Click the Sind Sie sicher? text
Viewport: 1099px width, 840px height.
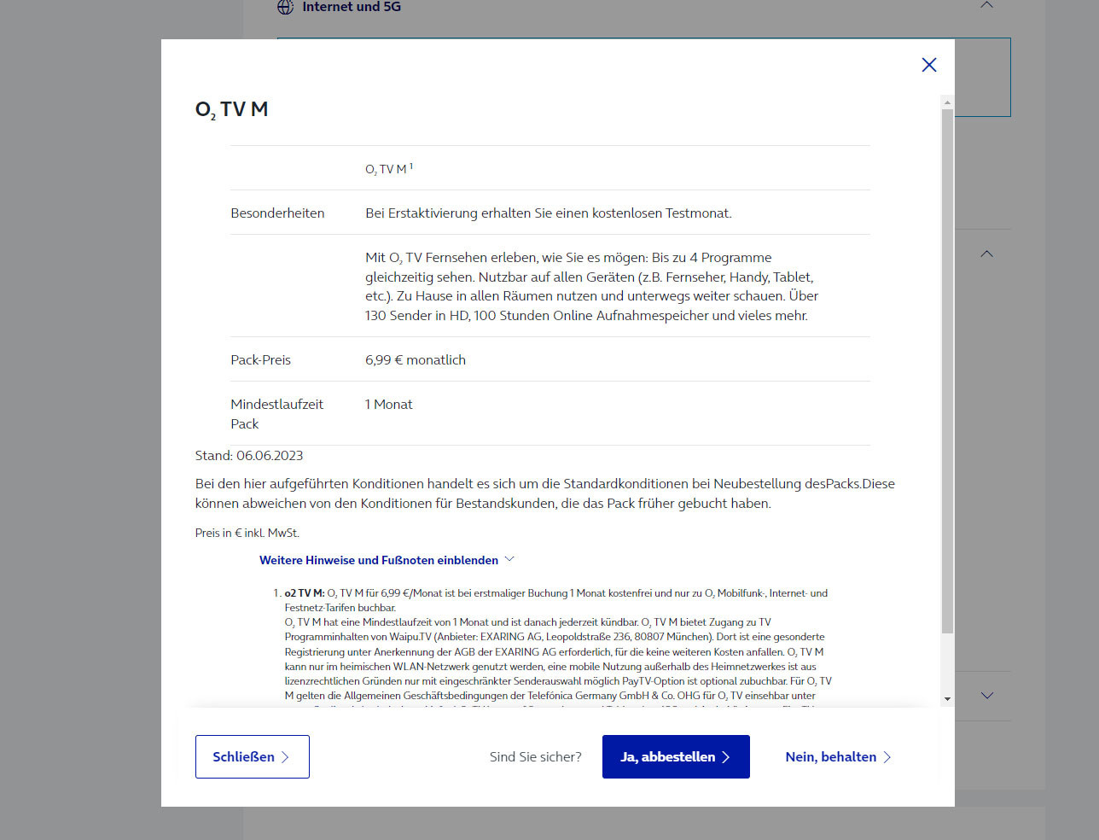click(536, 757)
